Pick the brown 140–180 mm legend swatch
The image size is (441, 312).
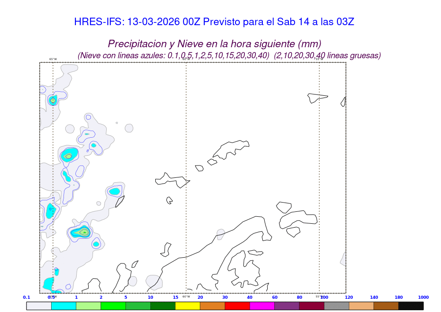(x=386, y=305)
